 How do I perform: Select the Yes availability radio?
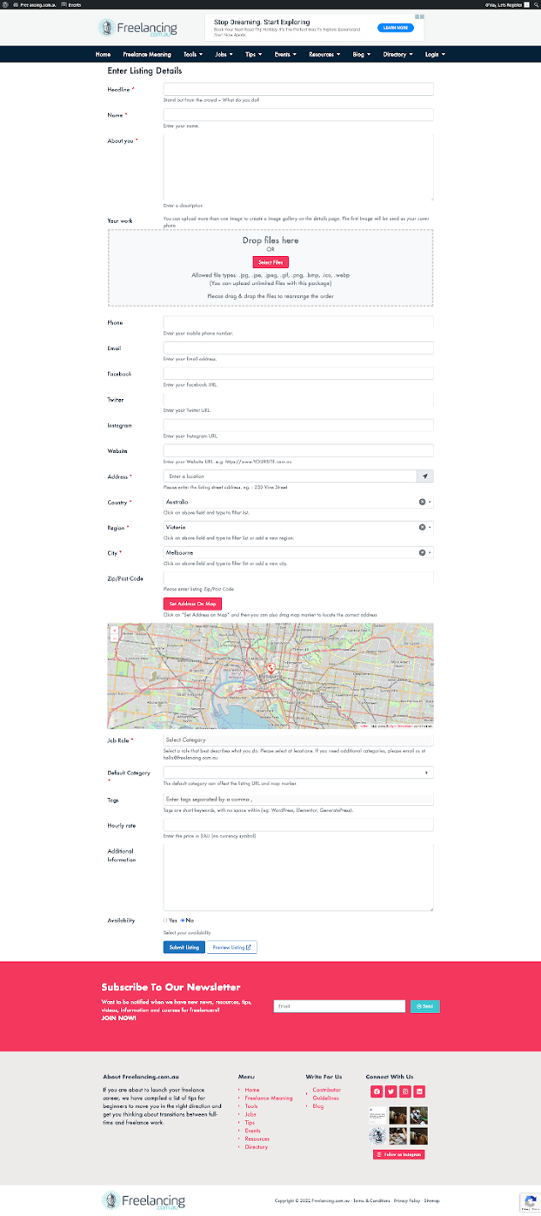[165, 920]
